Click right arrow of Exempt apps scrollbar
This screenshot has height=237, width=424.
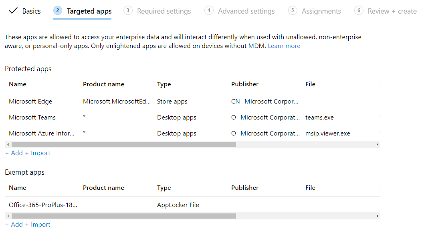coord(377,216)
